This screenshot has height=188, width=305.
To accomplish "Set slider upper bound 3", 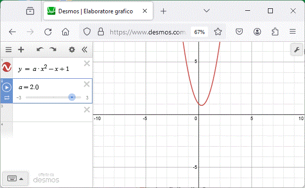I will (87, 97).
